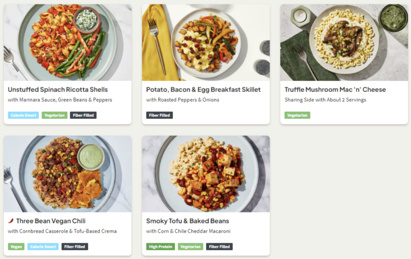Screen dimensions: 411x259
Task: Click the Three Bean Vegan Chili title
Action: [x=50, y=221]
